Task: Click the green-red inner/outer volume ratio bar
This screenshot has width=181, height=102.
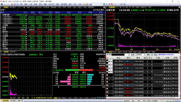Action: coord(79,70)
